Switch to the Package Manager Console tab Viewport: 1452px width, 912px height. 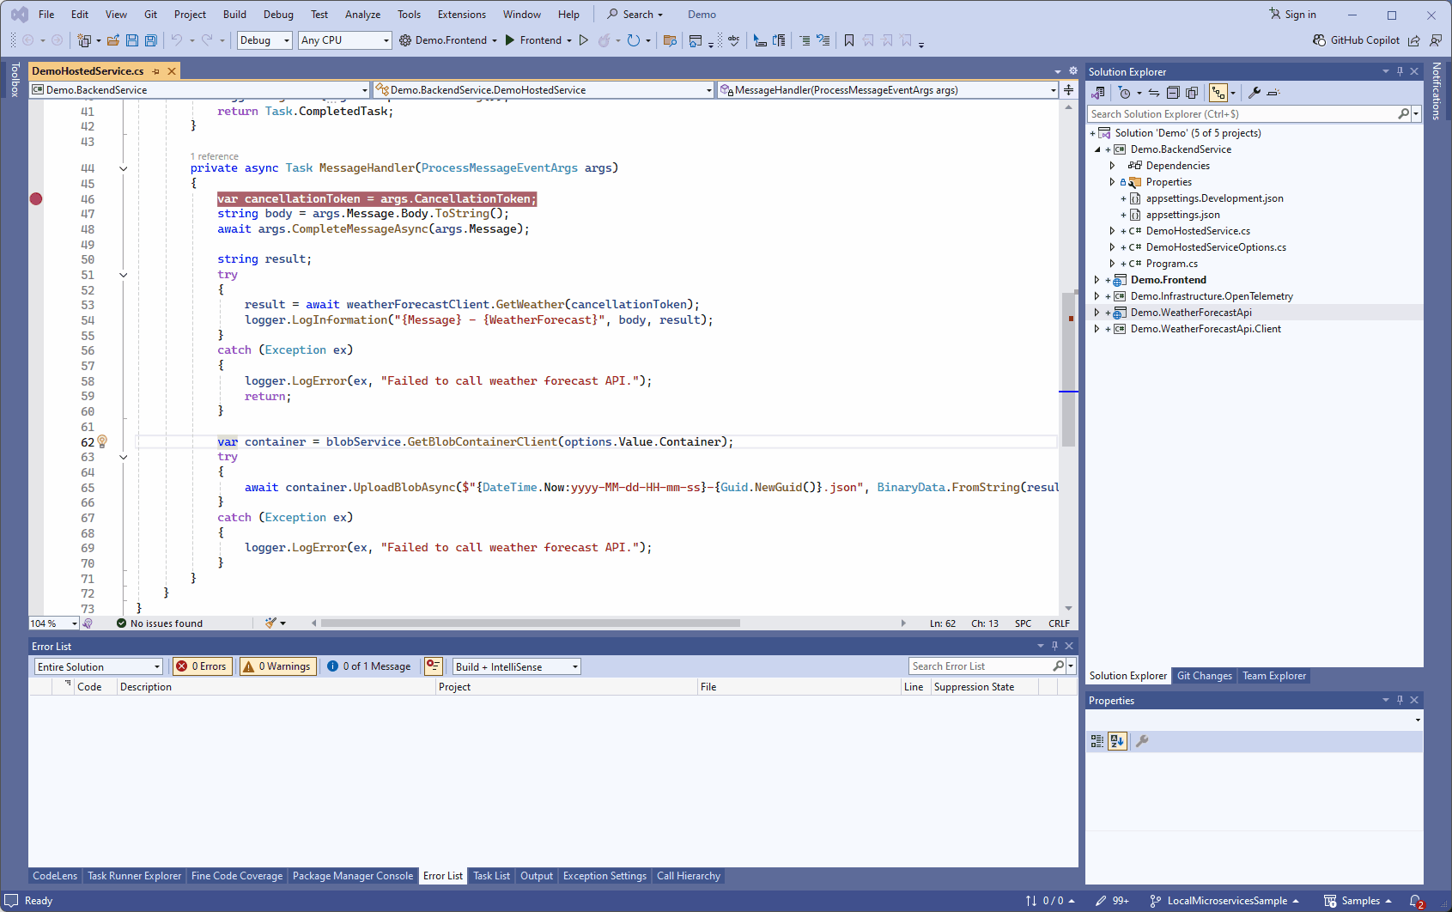[x=353, y=876]
